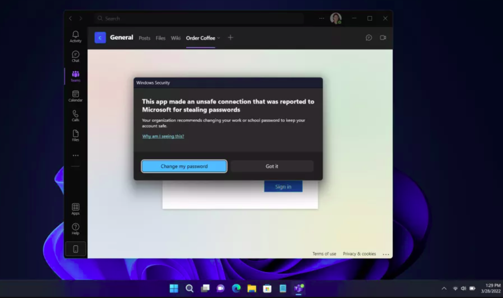Viewport: 503px width, 298px height.
Task: Open Apps store in Teams sidebar
Action: [75, 209]
